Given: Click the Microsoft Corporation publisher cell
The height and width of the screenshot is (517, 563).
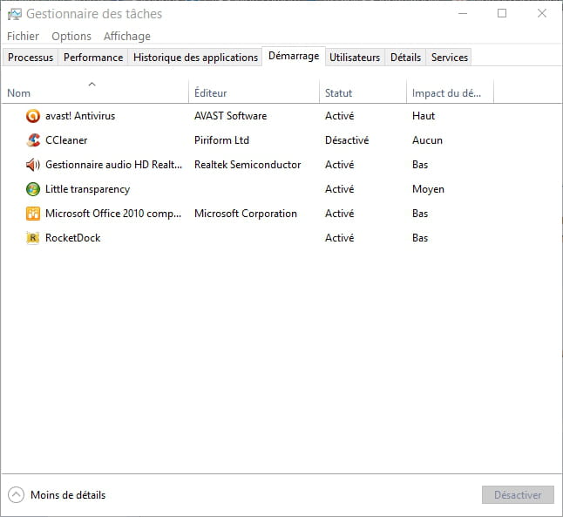Looking at the screenshot, I should pyautogui.click(x=246, y=214).
